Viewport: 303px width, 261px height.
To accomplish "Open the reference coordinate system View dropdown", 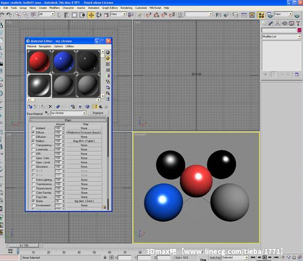I will coord(118,14).
